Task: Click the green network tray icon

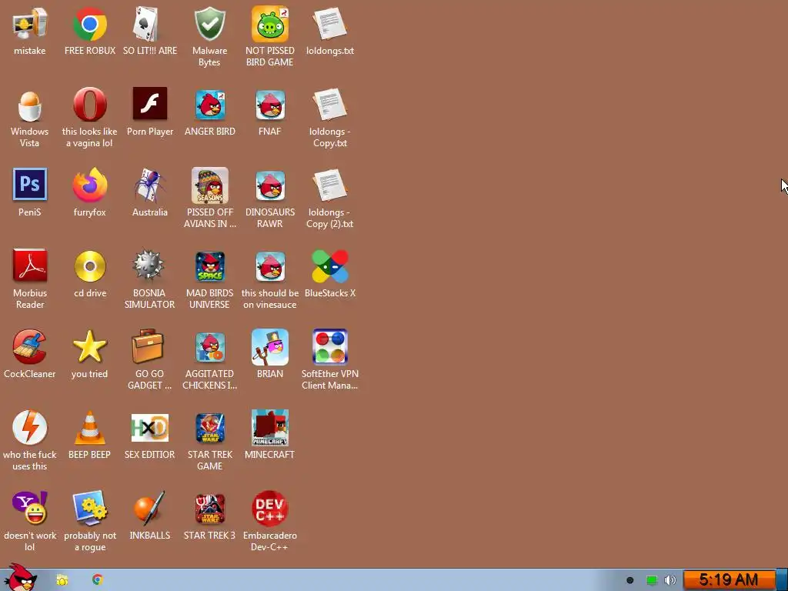Action: (651, 580)
